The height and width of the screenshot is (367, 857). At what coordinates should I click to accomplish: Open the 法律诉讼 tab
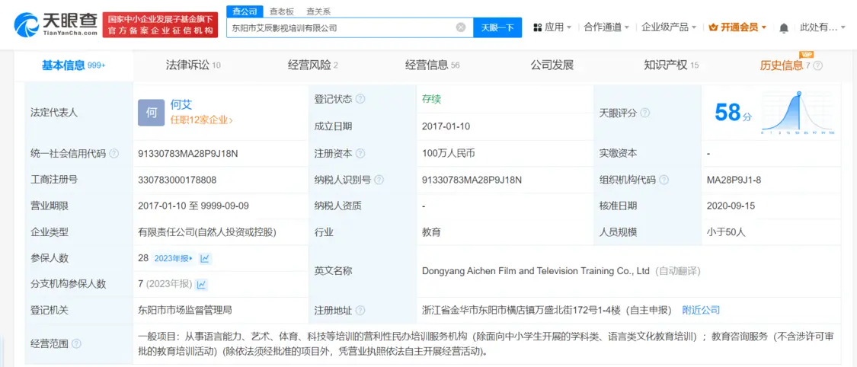(193, 65)
